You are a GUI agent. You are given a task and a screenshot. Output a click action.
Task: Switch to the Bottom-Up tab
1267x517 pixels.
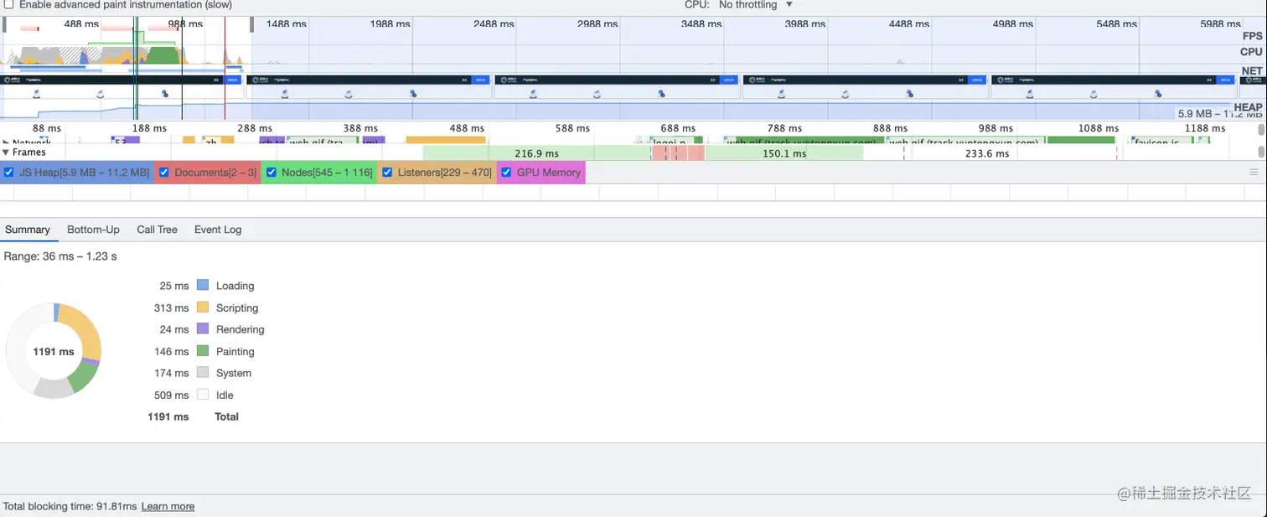[93, 230]
